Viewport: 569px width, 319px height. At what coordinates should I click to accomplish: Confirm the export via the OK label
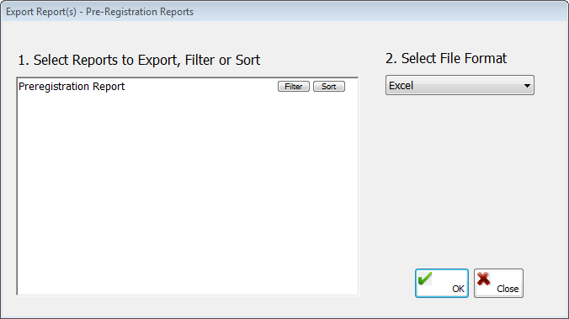[x=458, y=289]
